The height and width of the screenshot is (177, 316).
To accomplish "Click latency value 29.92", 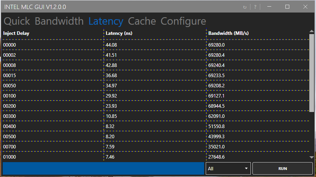I will pos(111,96).
